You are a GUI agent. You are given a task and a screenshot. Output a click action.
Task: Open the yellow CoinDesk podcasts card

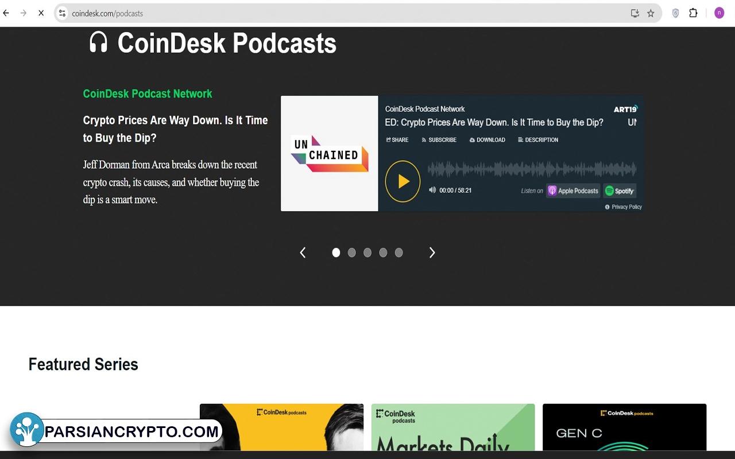click(281, 427)
